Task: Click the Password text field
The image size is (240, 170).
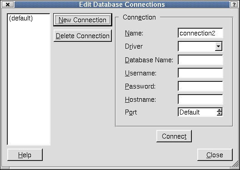Action: (200, 86)
